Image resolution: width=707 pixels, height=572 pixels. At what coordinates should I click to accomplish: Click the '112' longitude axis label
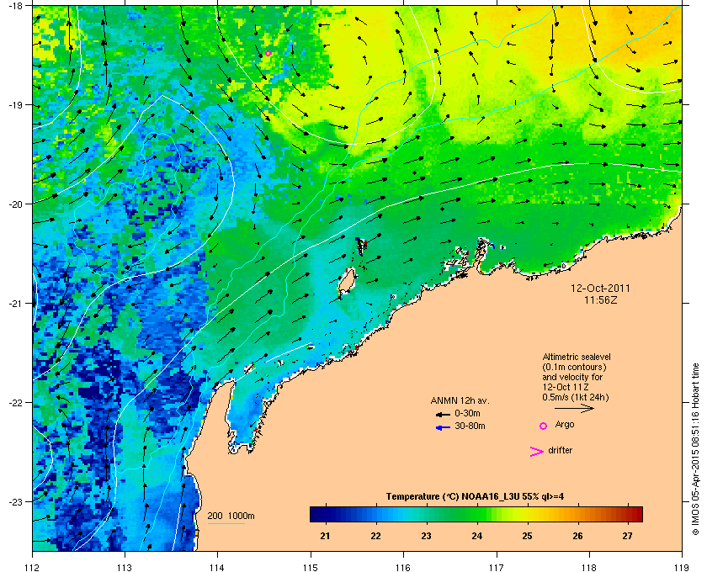[32, 567]
